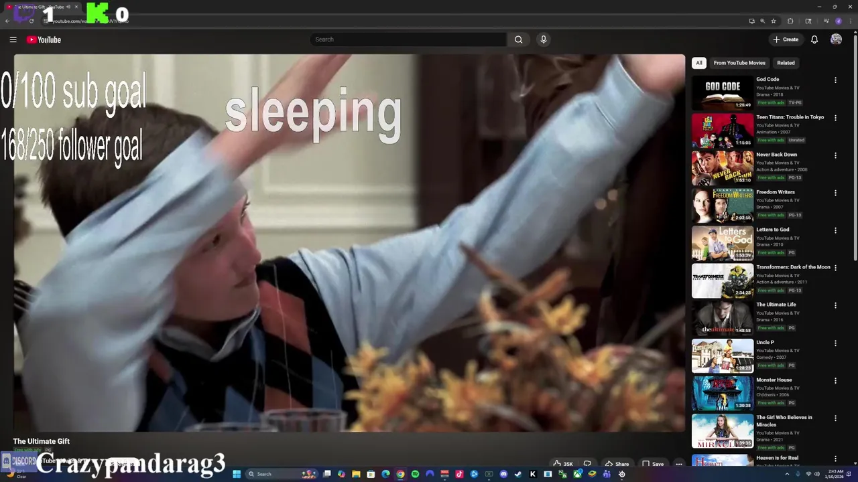
Task: Open Letters to God thumbnail
Action: (723, 242)
